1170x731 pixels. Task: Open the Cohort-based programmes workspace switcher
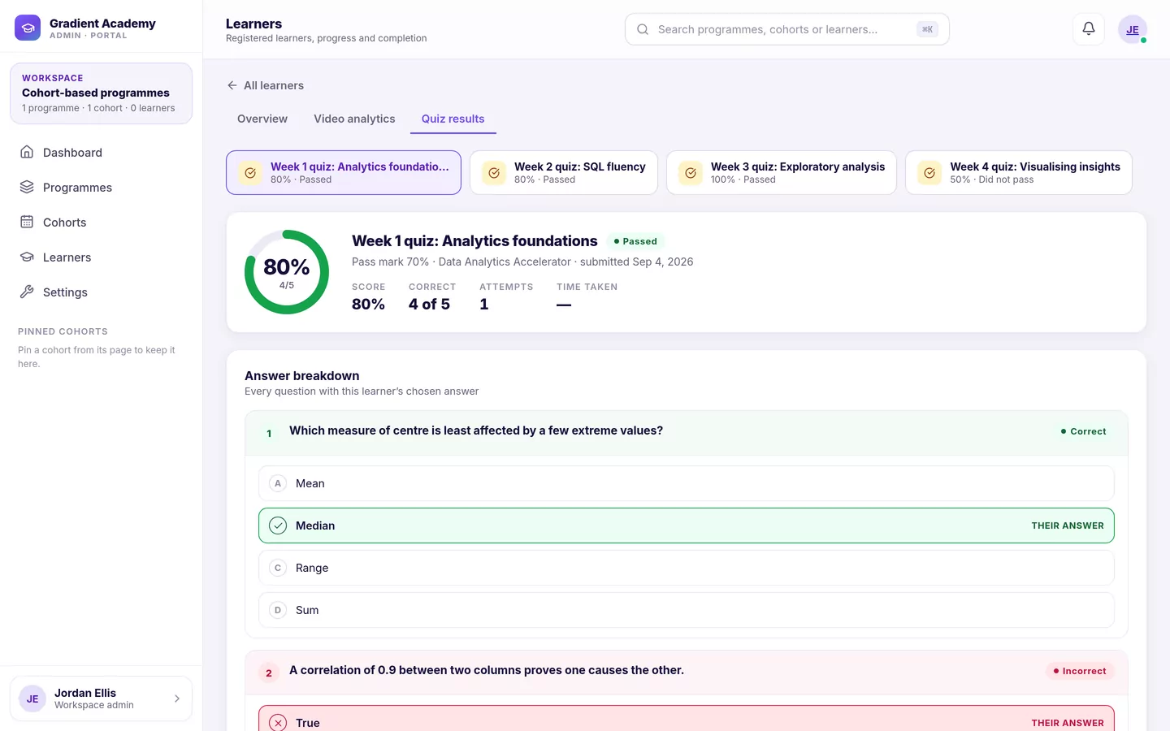pyautogui.click(x=101, y=93)
